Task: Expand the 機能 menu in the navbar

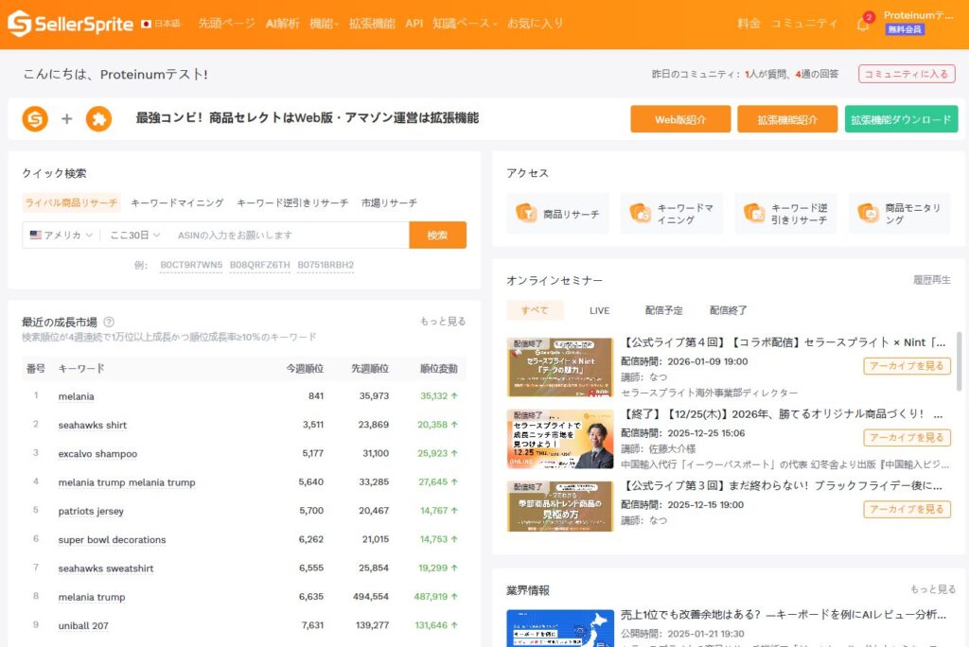Action: tap(324, 24)
